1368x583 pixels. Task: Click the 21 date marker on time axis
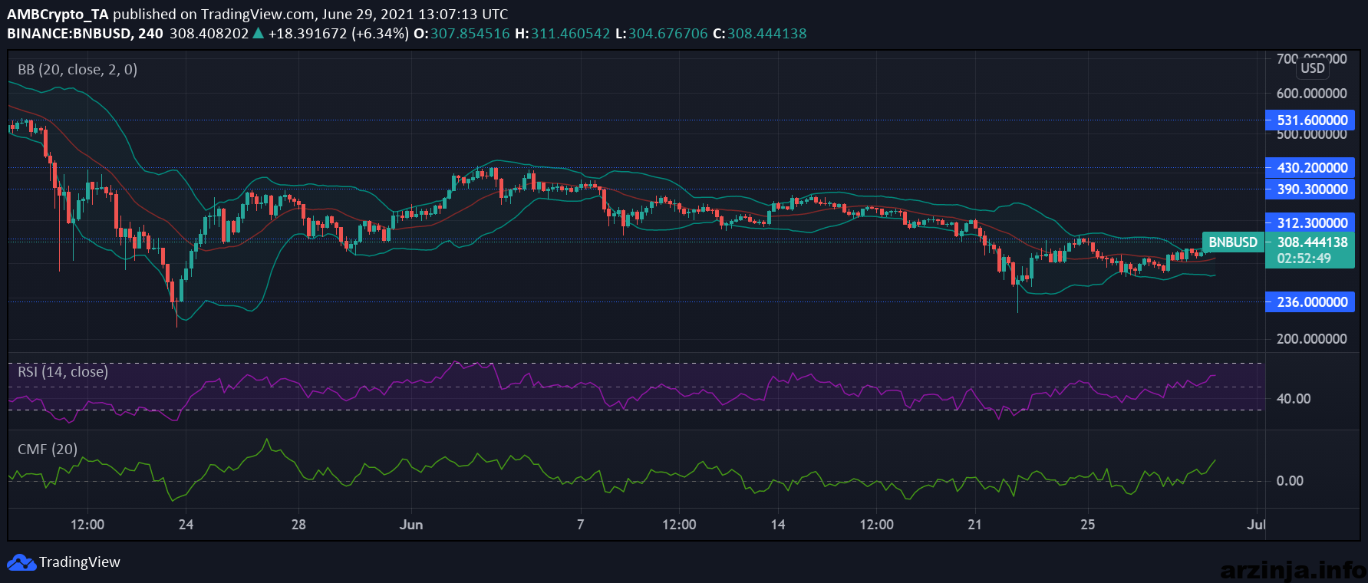pos(974,525)
